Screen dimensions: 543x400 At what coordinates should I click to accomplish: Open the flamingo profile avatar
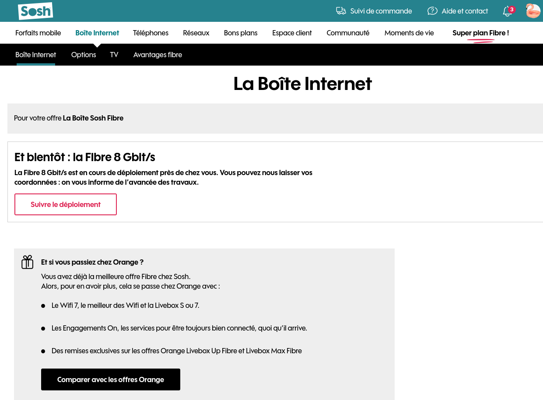(533, 11)
